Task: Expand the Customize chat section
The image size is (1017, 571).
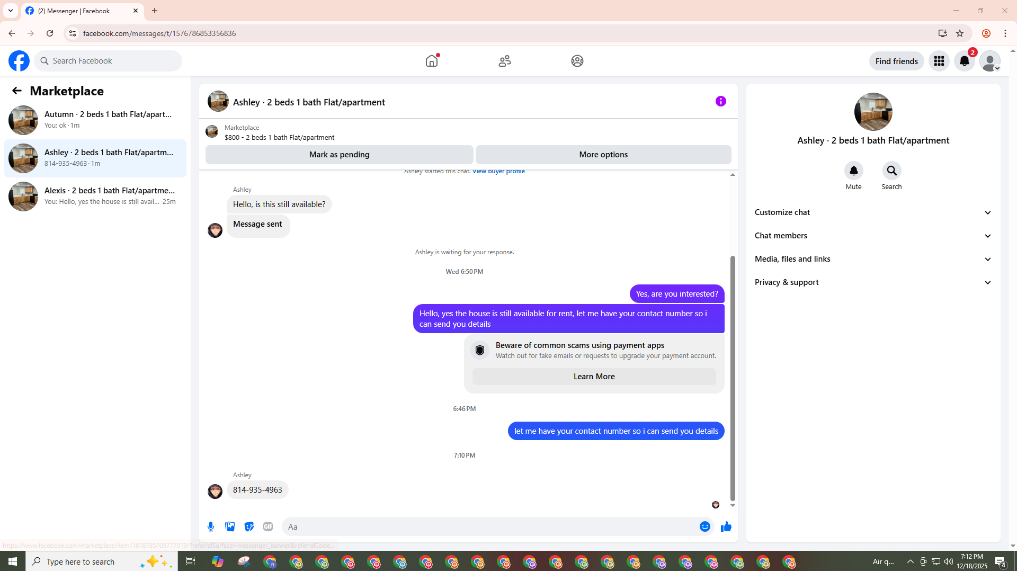Action: [873, 212]
